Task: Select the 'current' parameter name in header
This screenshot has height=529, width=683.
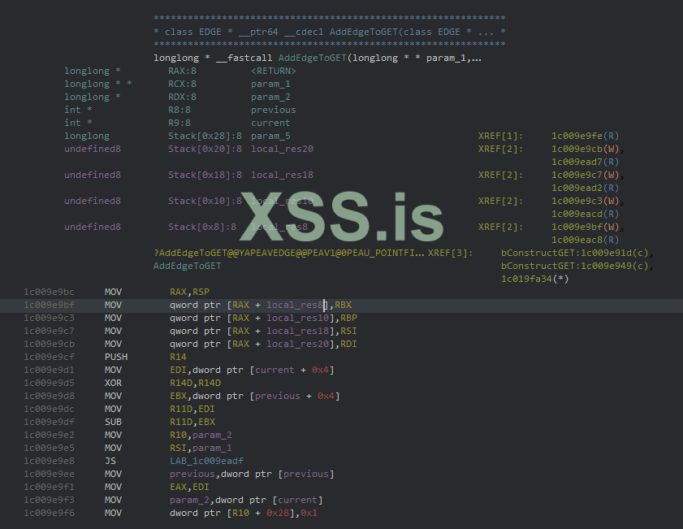Action: click(270, 123)
